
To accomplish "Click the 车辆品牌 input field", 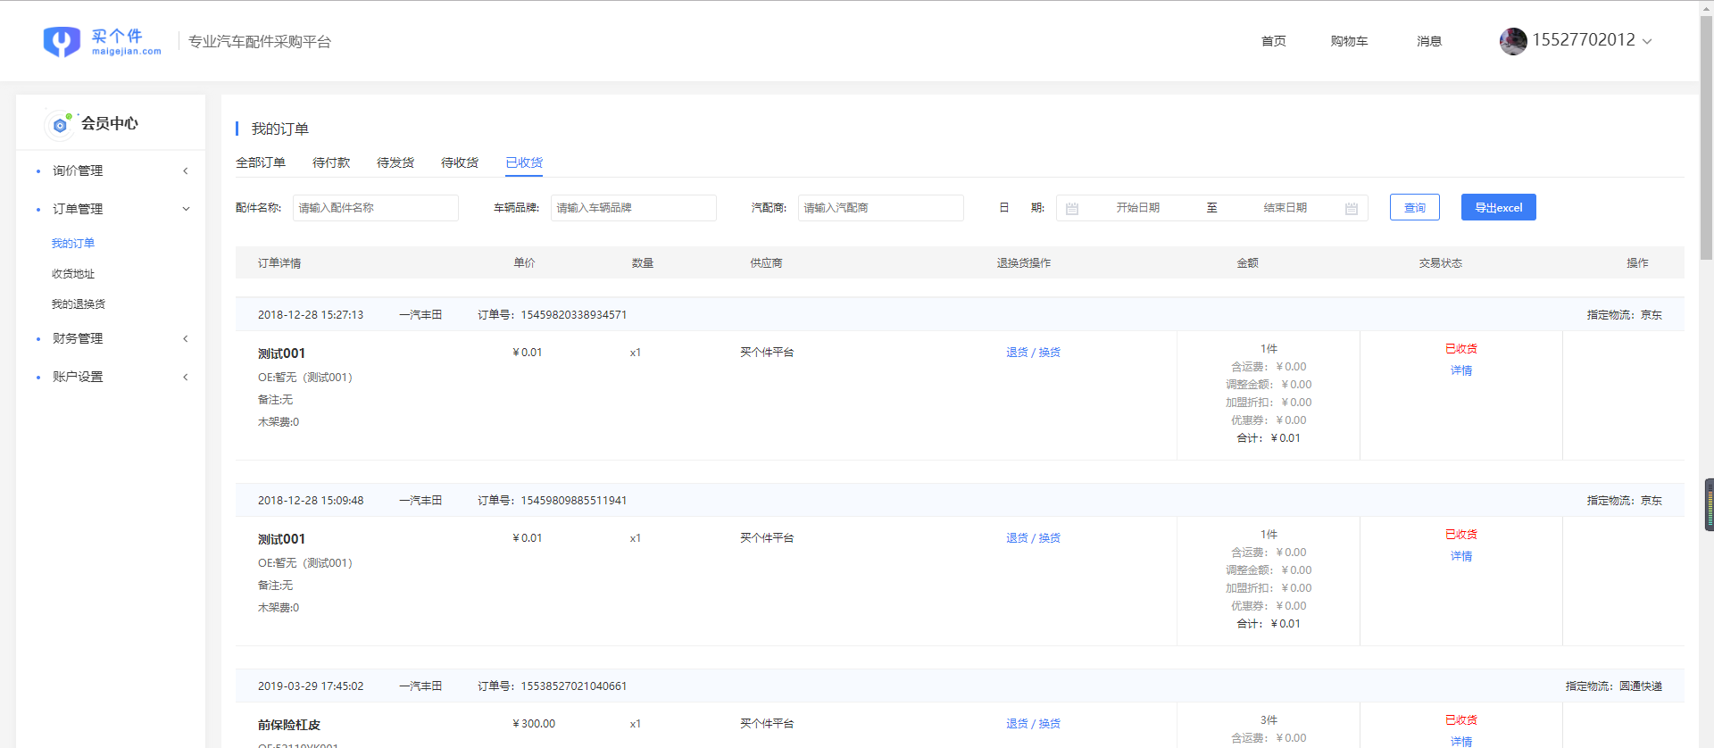I will click(634, 208).
